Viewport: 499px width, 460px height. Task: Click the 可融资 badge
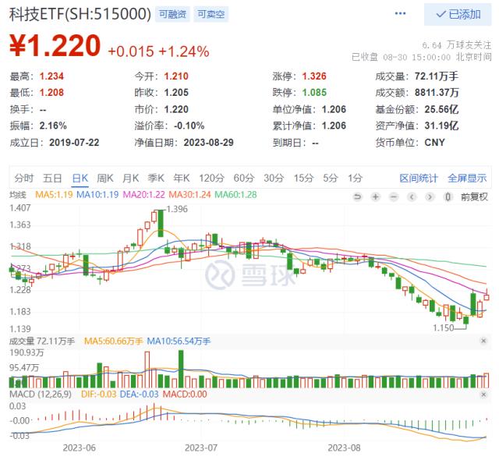172,14
